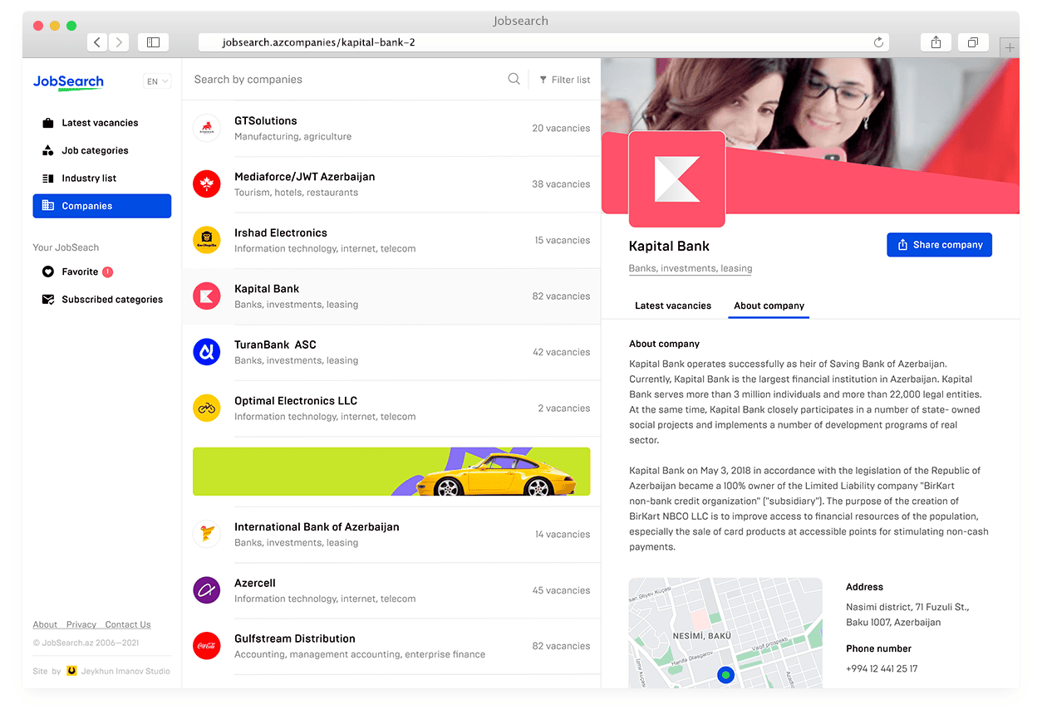This screenshot has width=1042, height=719.
Task: Open a new browser tab with plus
Action: [1010, 47]
